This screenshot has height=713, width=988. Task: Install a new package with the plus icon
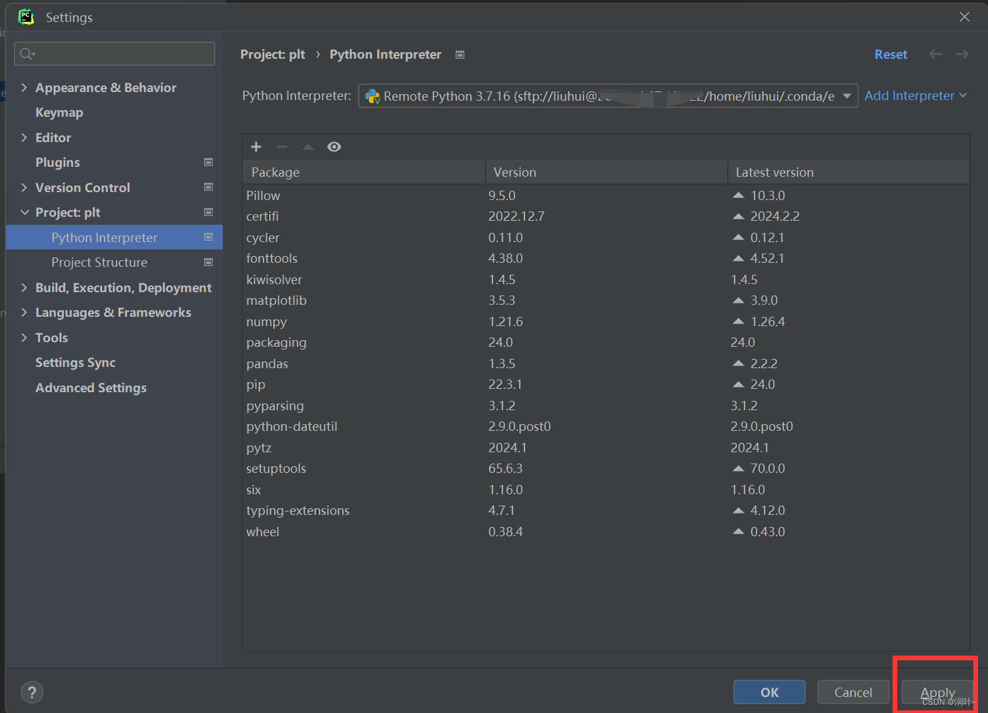click(256, 147)
